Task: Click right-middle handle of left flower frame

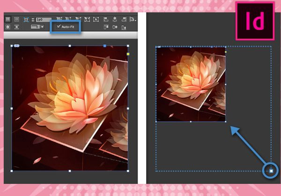Action: coord(128,108)
